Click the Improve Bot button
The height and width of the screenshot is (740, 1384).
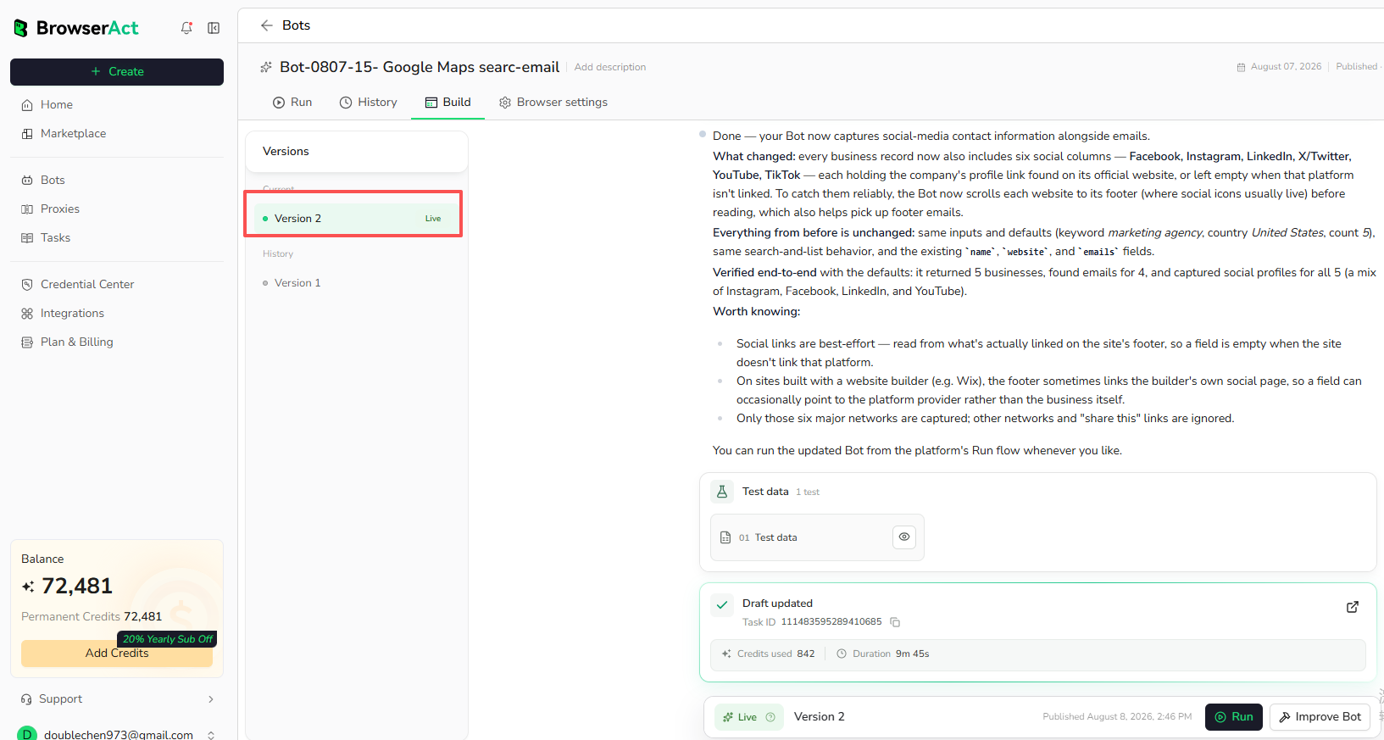[1320, 717]
